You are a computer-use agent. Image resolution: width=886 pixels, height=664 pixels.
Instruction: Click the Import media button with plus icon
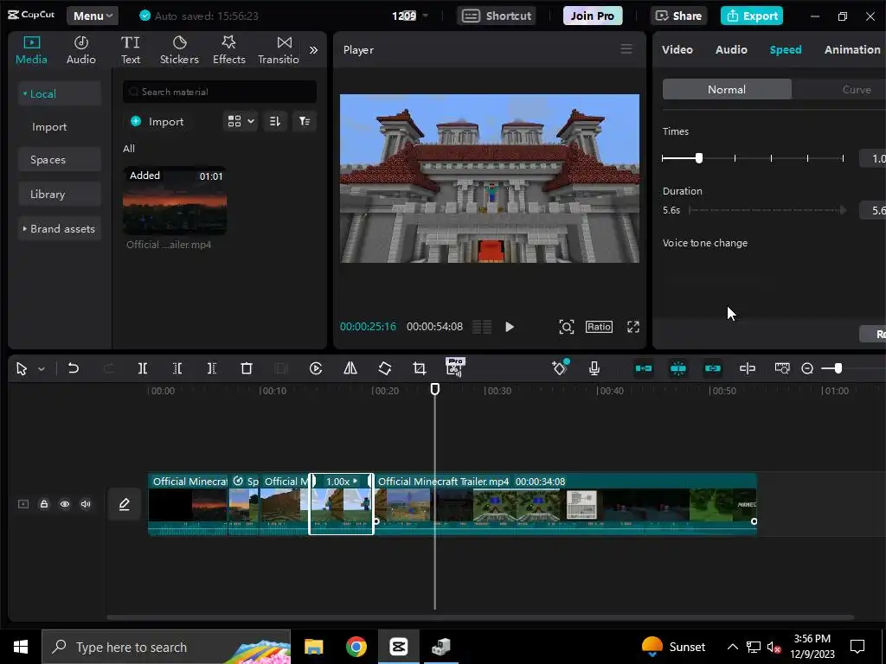click(x=157, y=121)
